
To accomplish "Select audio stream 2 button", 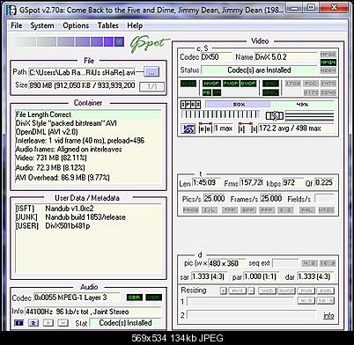I will click(x=33, y=323).
